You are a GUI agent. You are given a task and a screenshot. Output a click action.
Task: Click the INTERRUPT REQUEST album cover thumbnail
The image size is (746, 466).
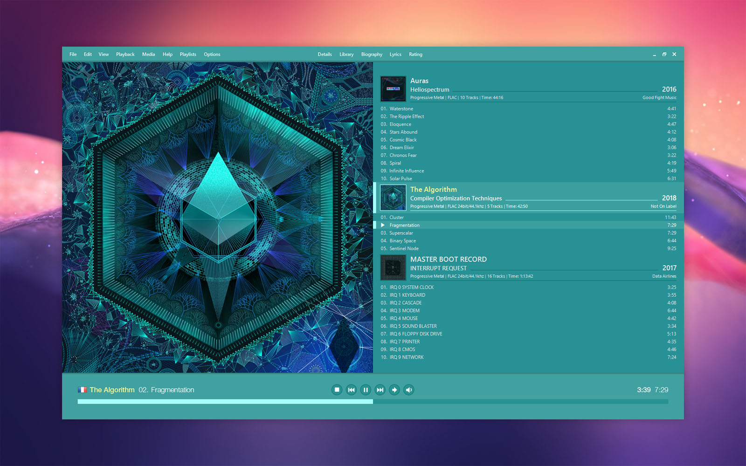click(393, 267)
